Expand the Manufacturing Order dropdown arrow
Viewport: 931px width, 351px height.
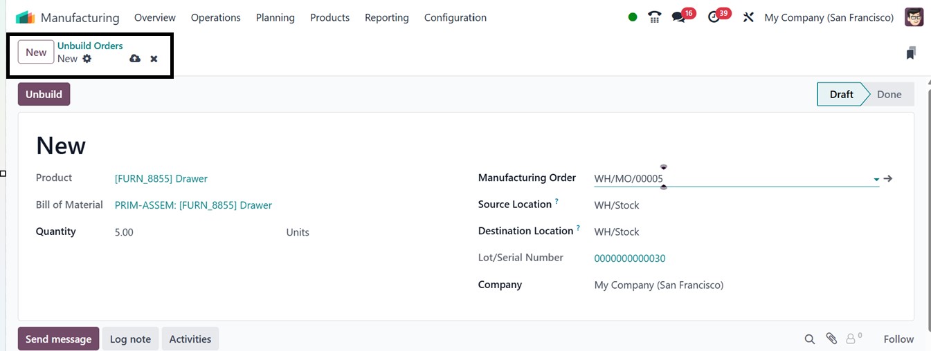[x=876, y=179]
